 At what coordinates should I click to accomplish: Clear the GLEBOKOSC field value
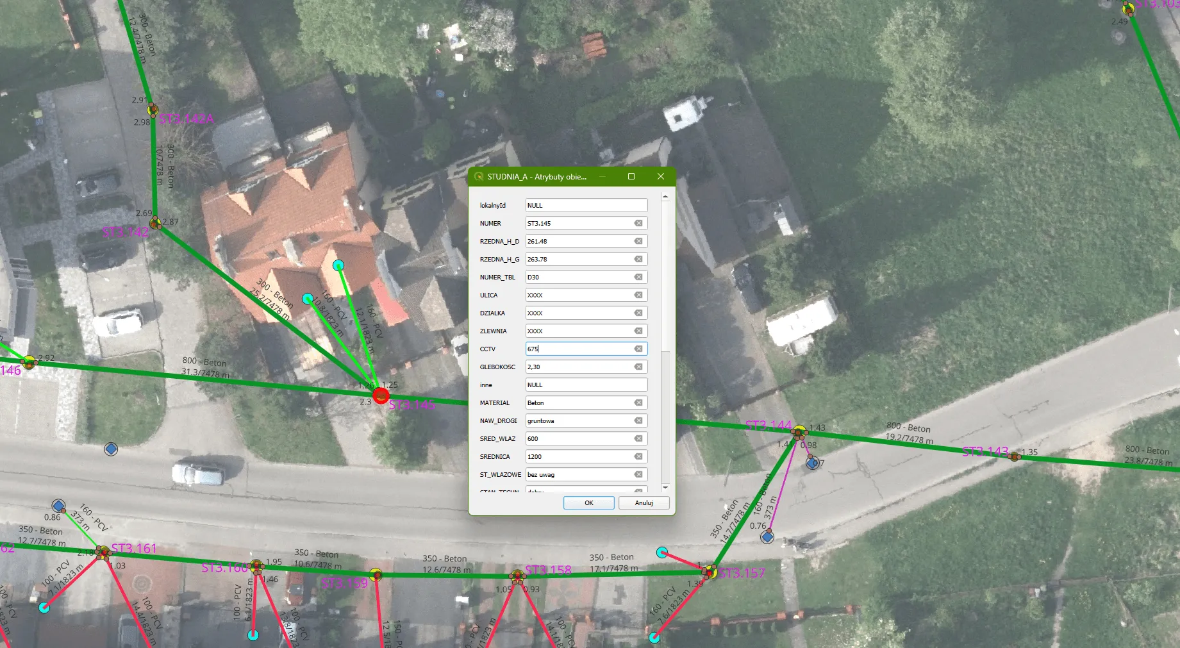point(638,367)
